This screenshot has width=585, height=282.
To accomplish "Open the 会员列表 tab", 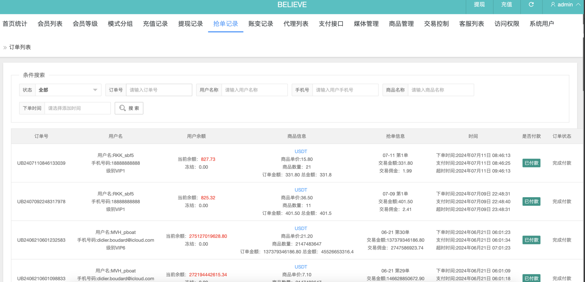I will click(50, 24).
